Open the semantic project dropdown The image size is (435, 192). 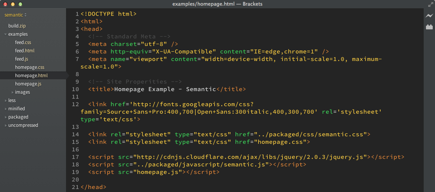(15, 15)
